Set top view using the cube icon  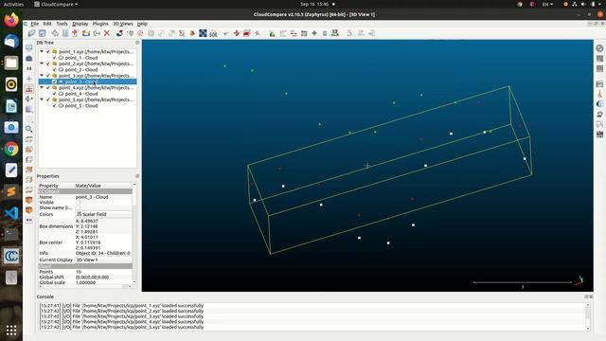[x=29, y=139]
